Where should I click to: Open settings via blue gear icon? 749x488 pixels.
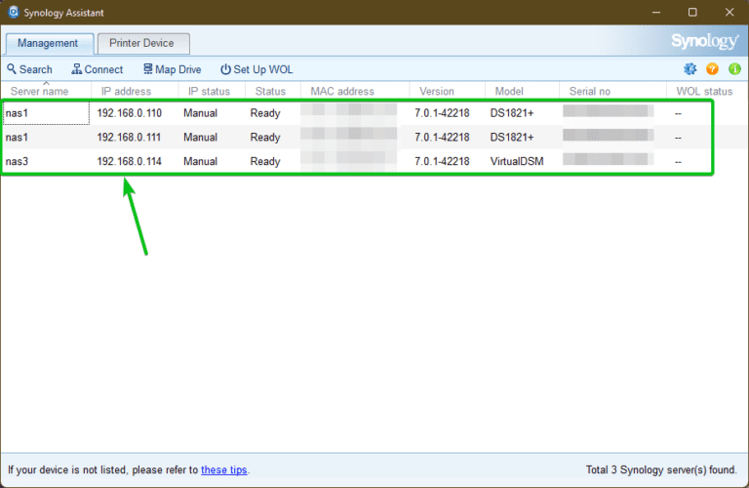[690, 69]
